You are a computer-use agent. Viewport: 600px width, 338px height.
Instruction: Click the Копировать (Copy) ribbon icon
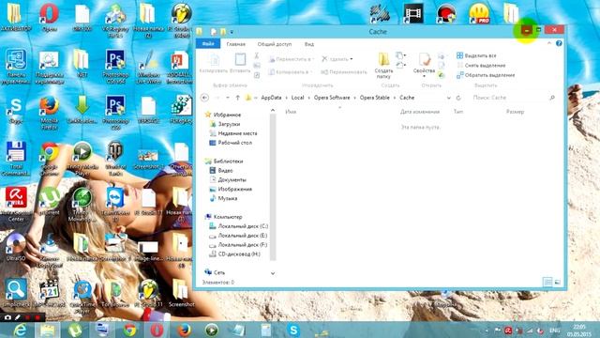(x=215, y=60)
